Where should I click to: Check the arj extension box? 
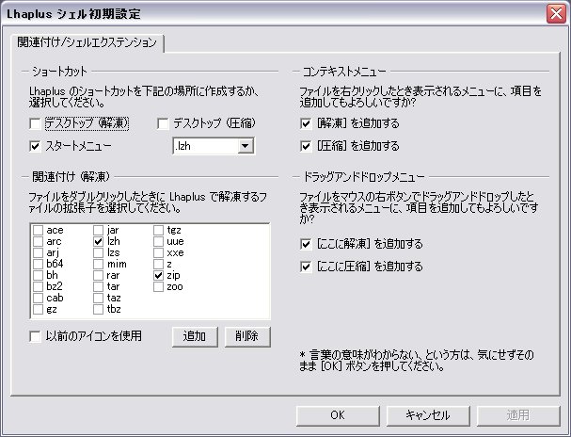pos(38,252)
